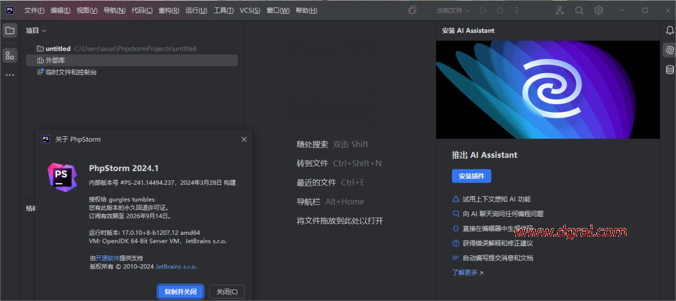Expand the 项目 view dropdown
Image resolution: width=676 pixels, height=301 pixels.
(x=36, y=31)
